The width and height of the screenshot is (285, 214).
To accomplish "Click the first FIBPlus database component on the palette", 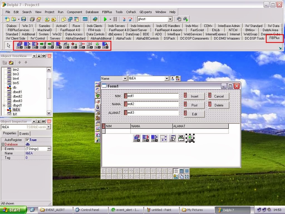I will [19, 45].
